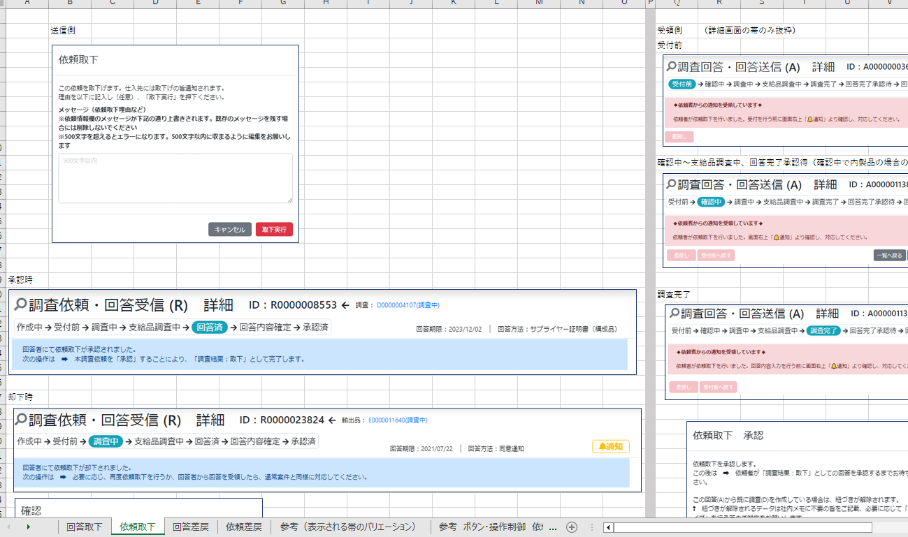Show hidden sheet tabs via the ellipsis
The width and height of the screenshot is (908, 537).
pos(553,527)
